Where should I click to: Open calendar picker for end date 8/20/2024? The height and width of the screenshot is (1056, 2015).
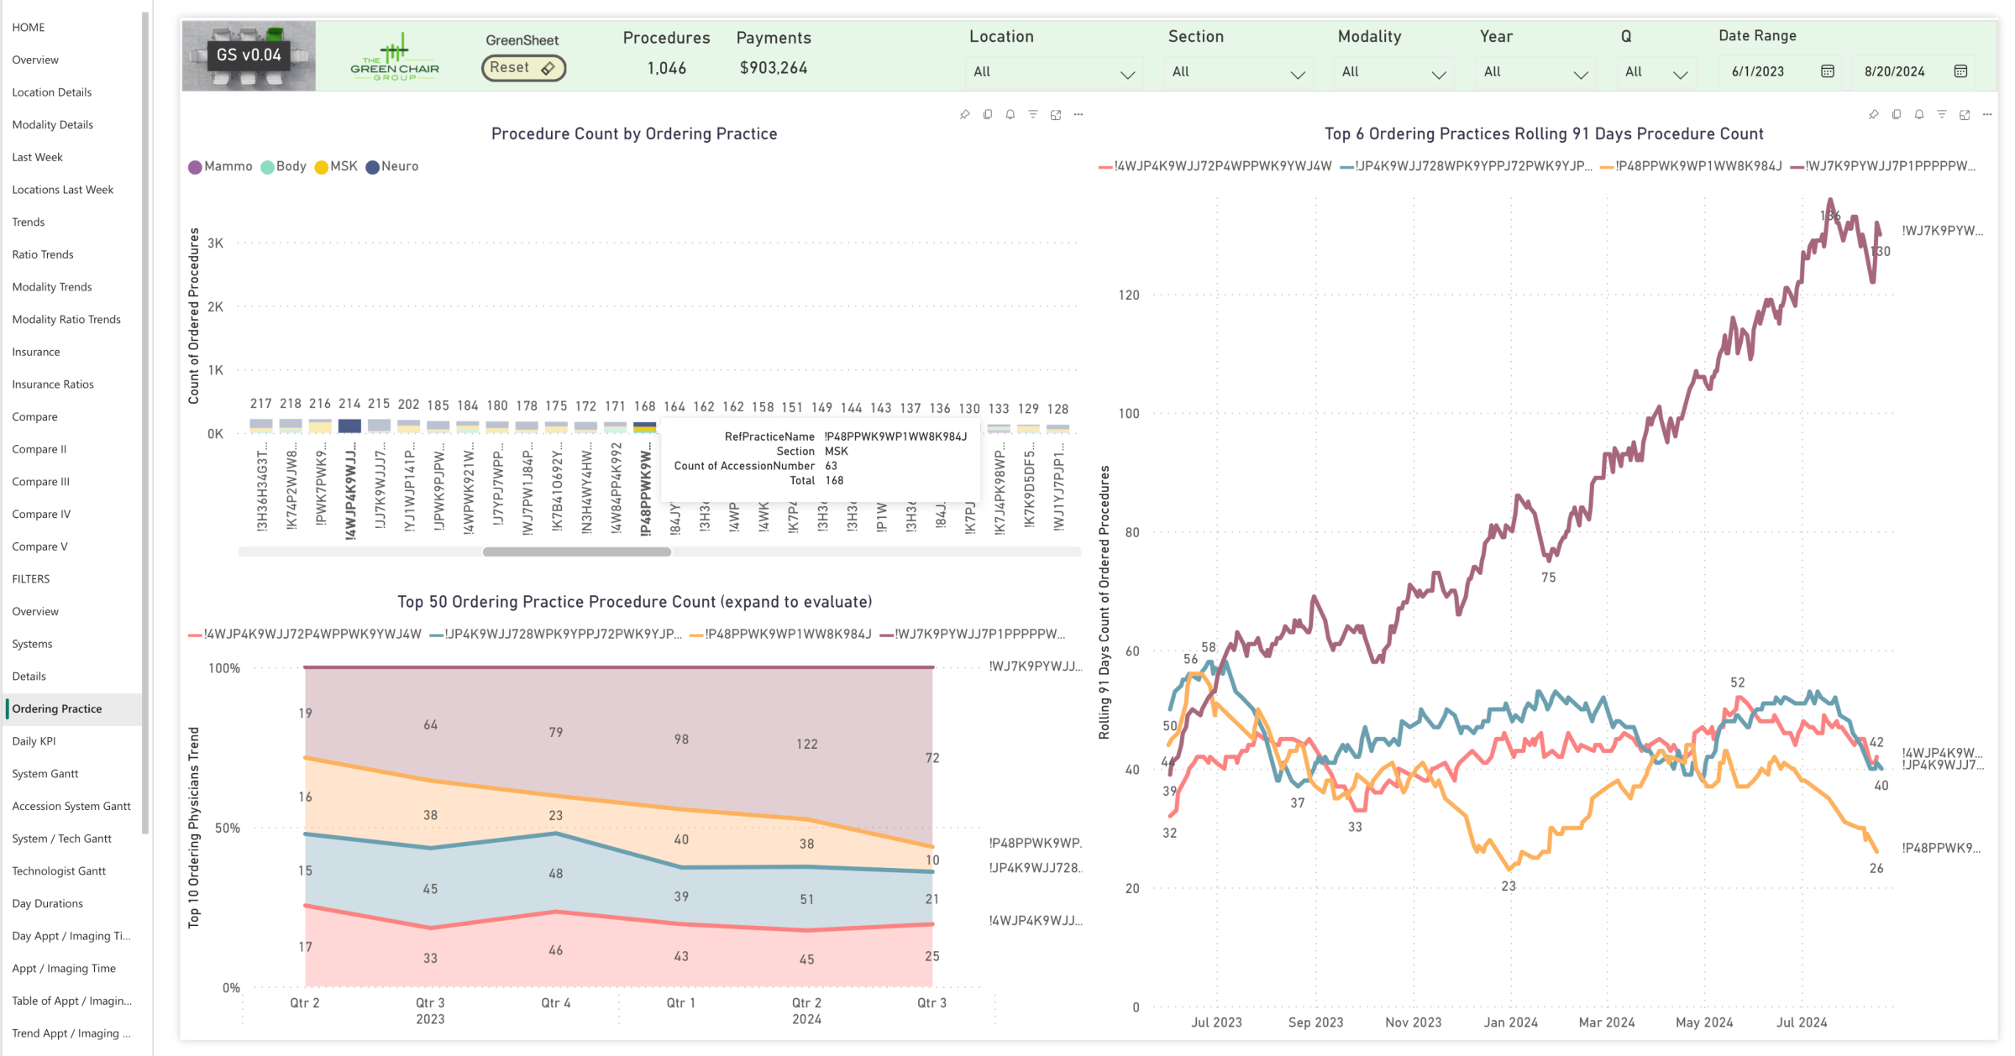(1960, 71)
